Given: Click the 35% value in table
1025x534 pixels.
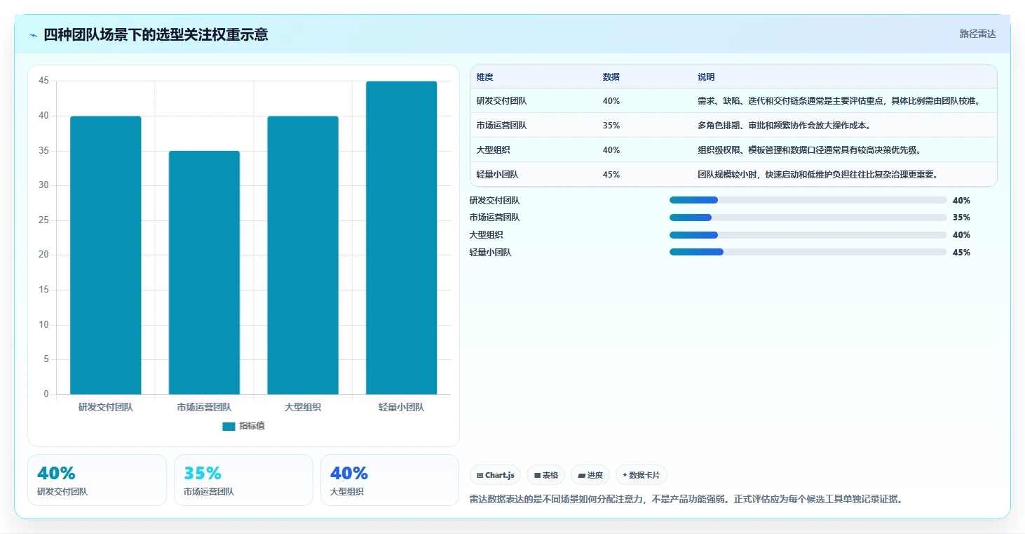Looking at the screenshot, I should (611, 126).
